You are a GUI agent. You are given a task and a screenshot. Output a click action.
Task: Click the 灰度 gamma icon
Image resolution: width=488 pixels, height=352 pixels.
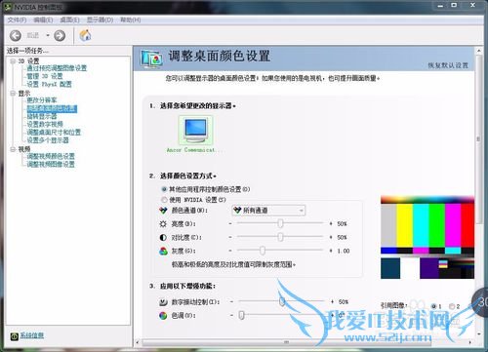tap(163, 252)
